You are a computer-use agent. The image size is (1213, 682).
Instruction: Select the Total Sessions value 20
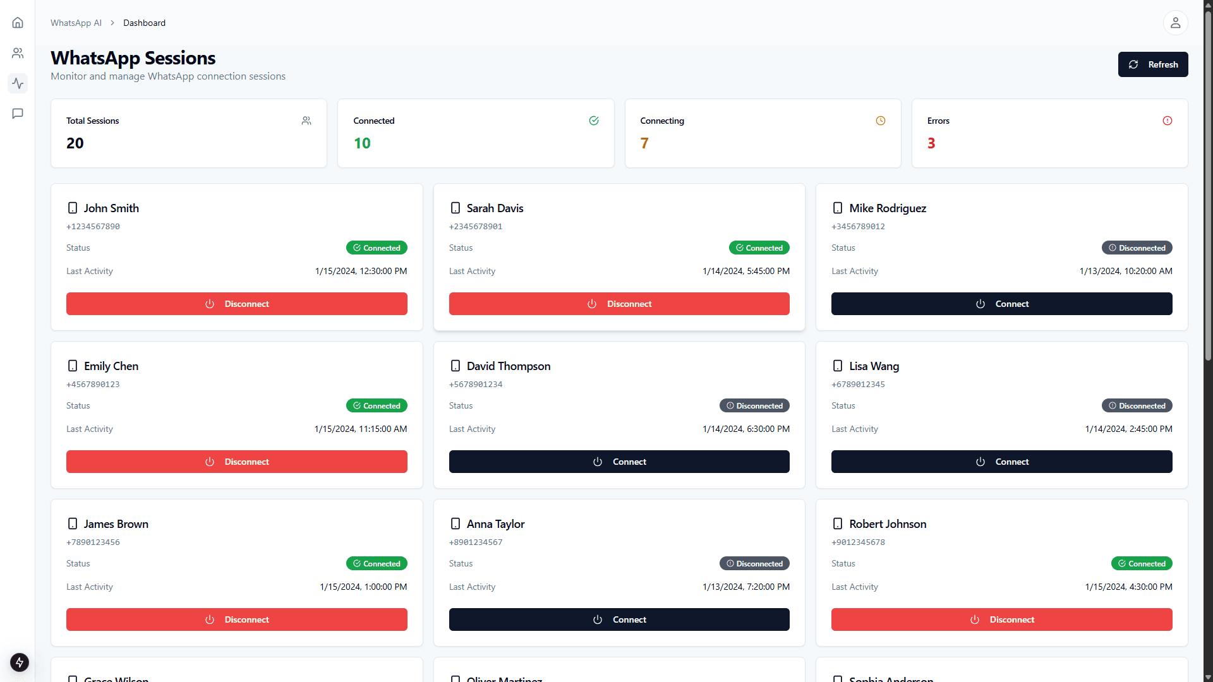[75, 143]
